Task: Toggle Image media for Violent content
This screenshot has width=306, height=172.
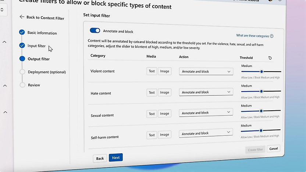Action: click(164, 71)
